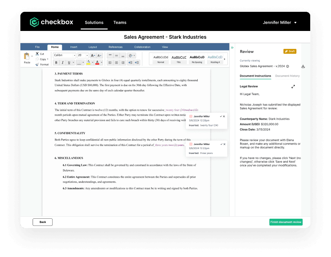Apply yellow text highlight color
The width and height of the screenshot is (331, 257).
88,62
